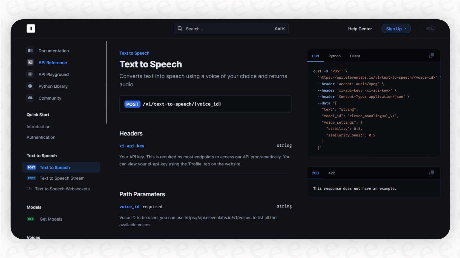The width and height of the screenshot is (460, 258).
Task: Click the Get Models GET badge
Action: (30, 219)
